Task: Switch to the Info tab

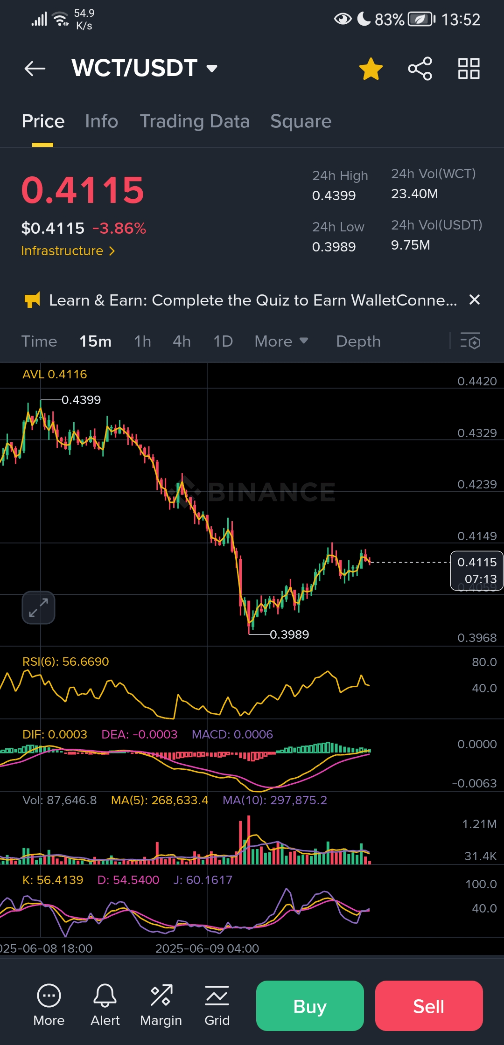Action: 102,121
